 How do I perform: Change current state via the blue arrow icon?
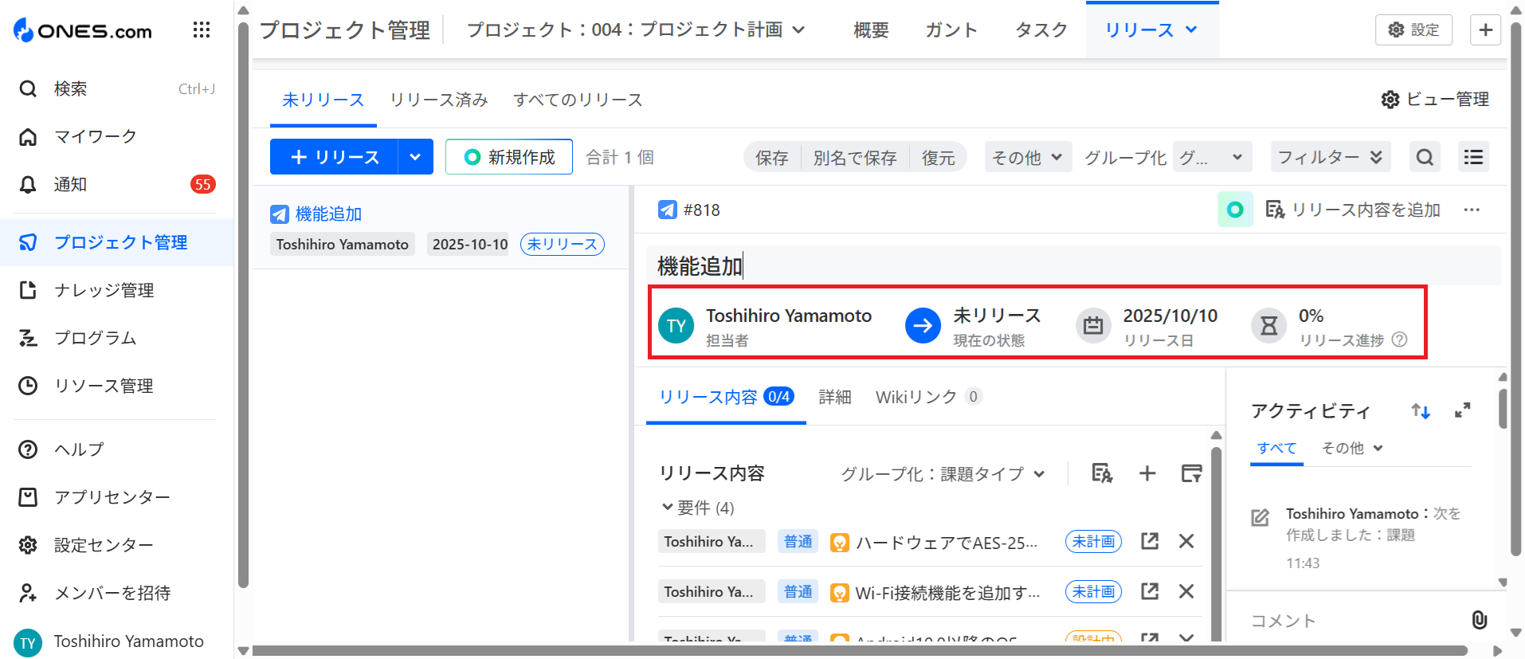pyautogui.click(x=923, y=325)
